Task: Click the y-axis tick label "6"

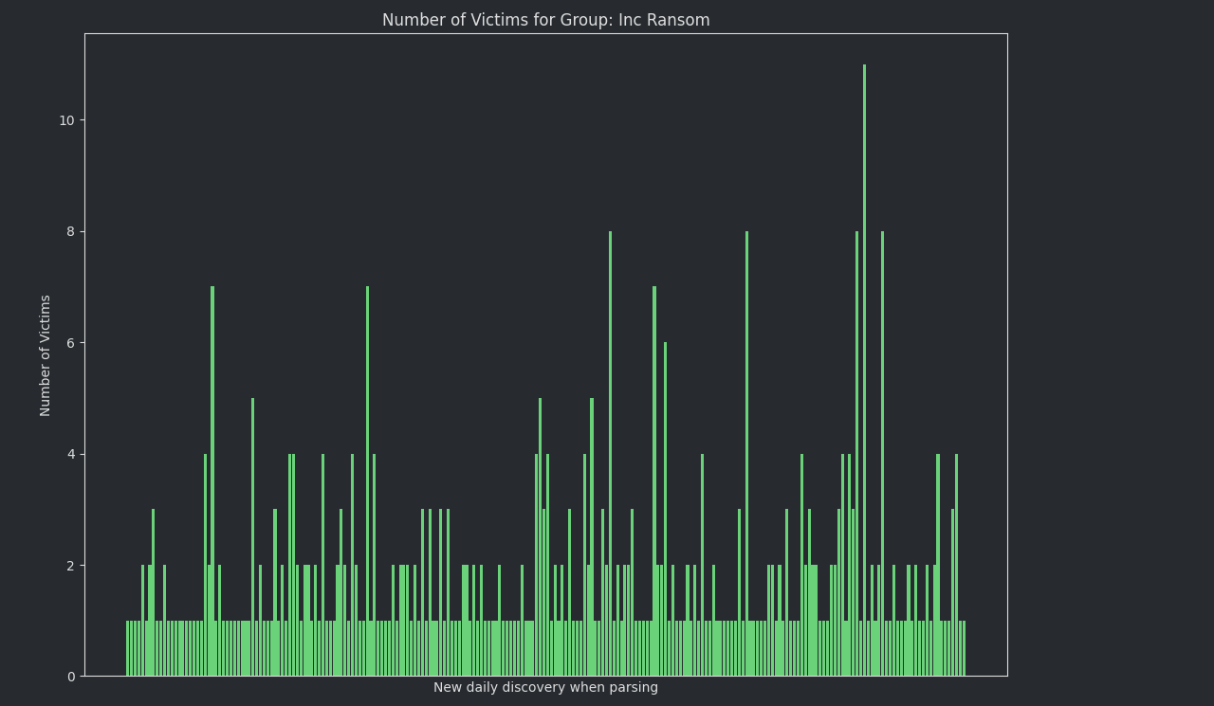Action: pyautogui.click(x=70, y=343)
